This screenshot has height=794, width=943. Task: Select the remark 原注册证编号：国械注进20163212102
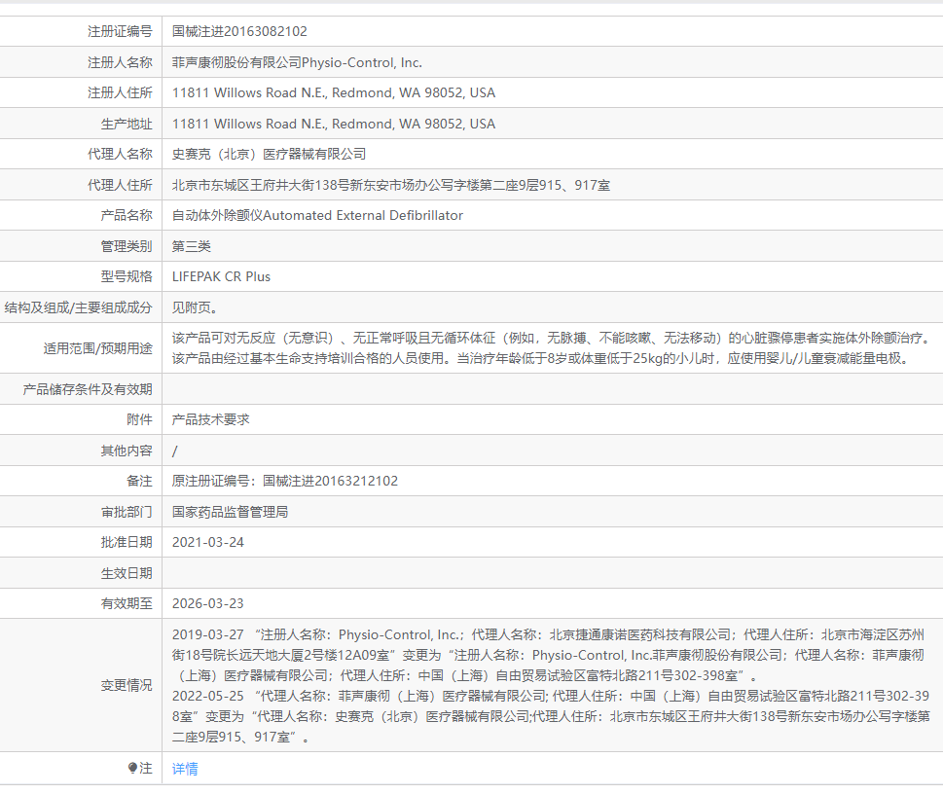point(285,482)
